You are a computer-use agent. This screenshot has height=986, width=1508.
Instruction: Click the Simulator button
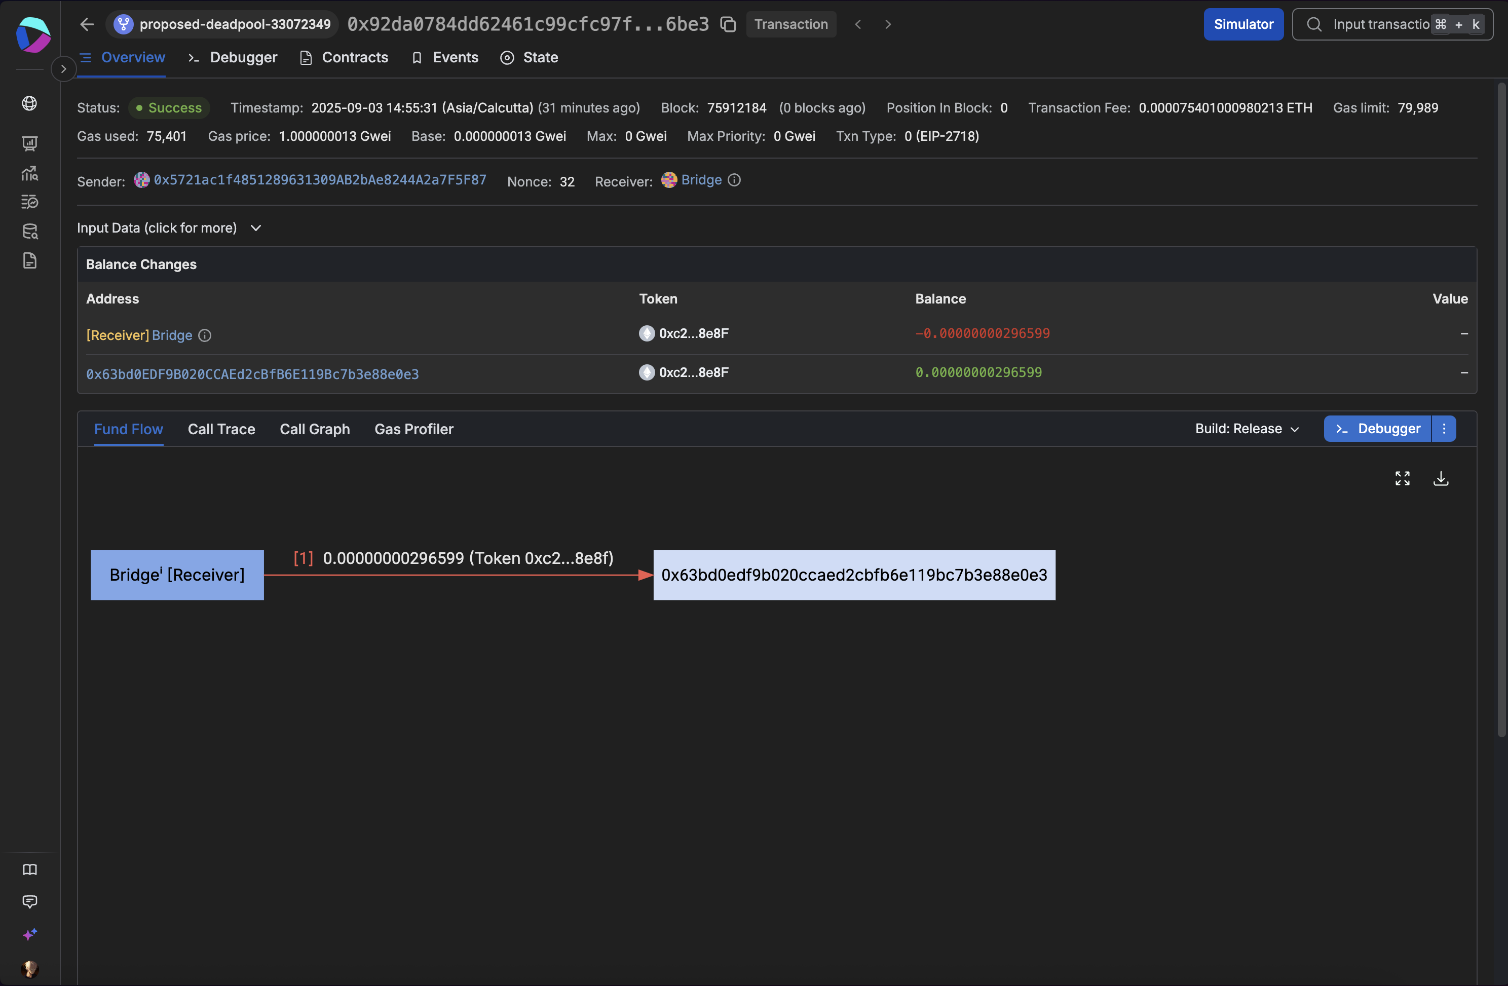click(x=1243, y=24)
